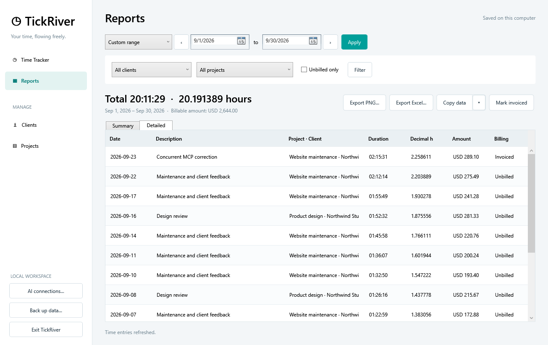Click the TickRiver clock logo icon
The width and height of the screenshot is (548, 345).
[16, 21]
